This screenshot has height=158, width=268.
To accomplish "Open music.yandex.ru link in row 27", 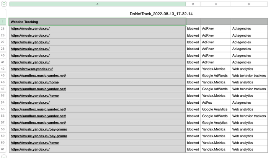I will pos(30,42).
